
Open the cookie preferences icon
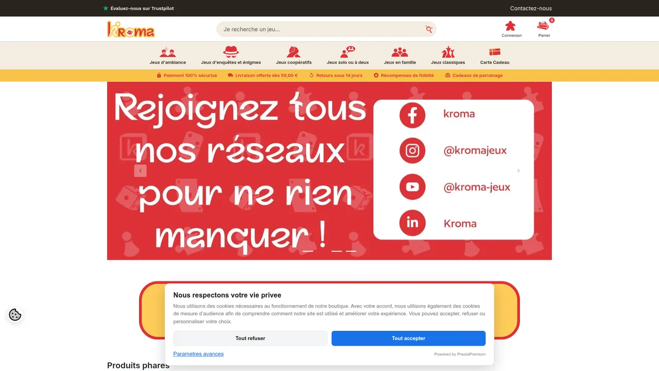15,315
